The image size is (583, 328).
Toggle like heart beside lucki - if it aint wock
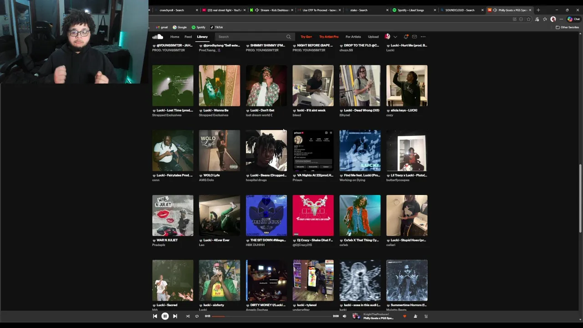294,111
